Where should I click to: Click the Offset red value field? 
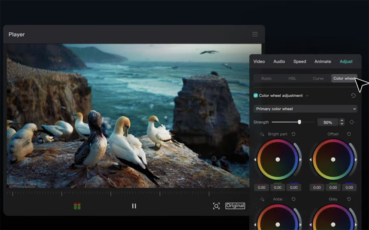(317, 188)
